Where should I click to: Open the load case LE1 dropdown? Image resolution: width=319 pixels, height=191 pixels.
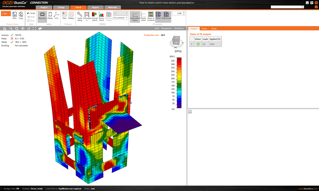127,13
